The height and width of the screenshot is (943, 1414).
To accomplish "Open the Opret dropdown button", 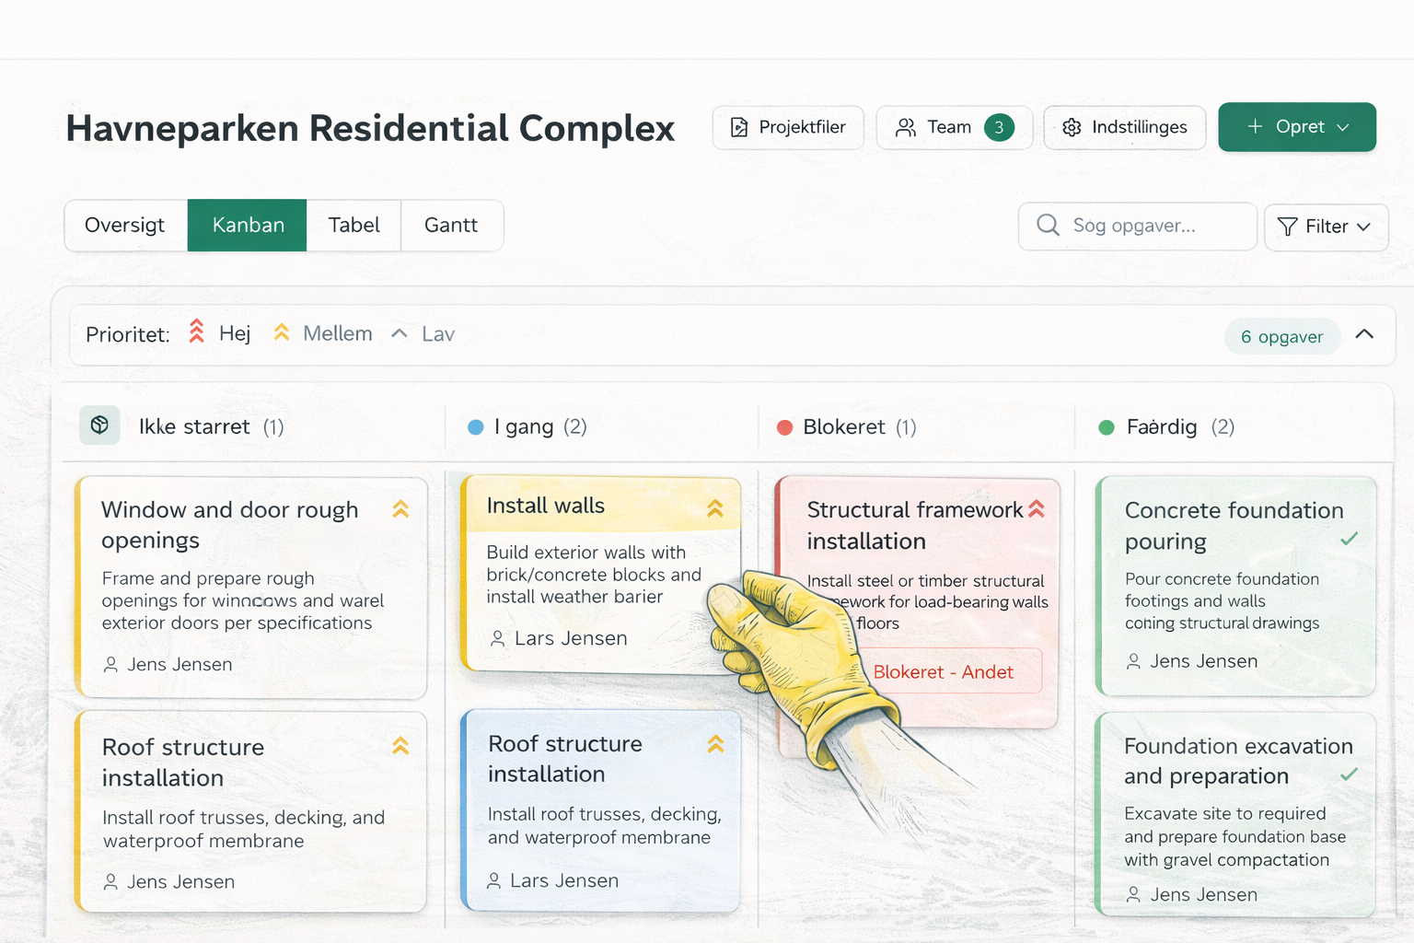I will (x=1296, y=127).
